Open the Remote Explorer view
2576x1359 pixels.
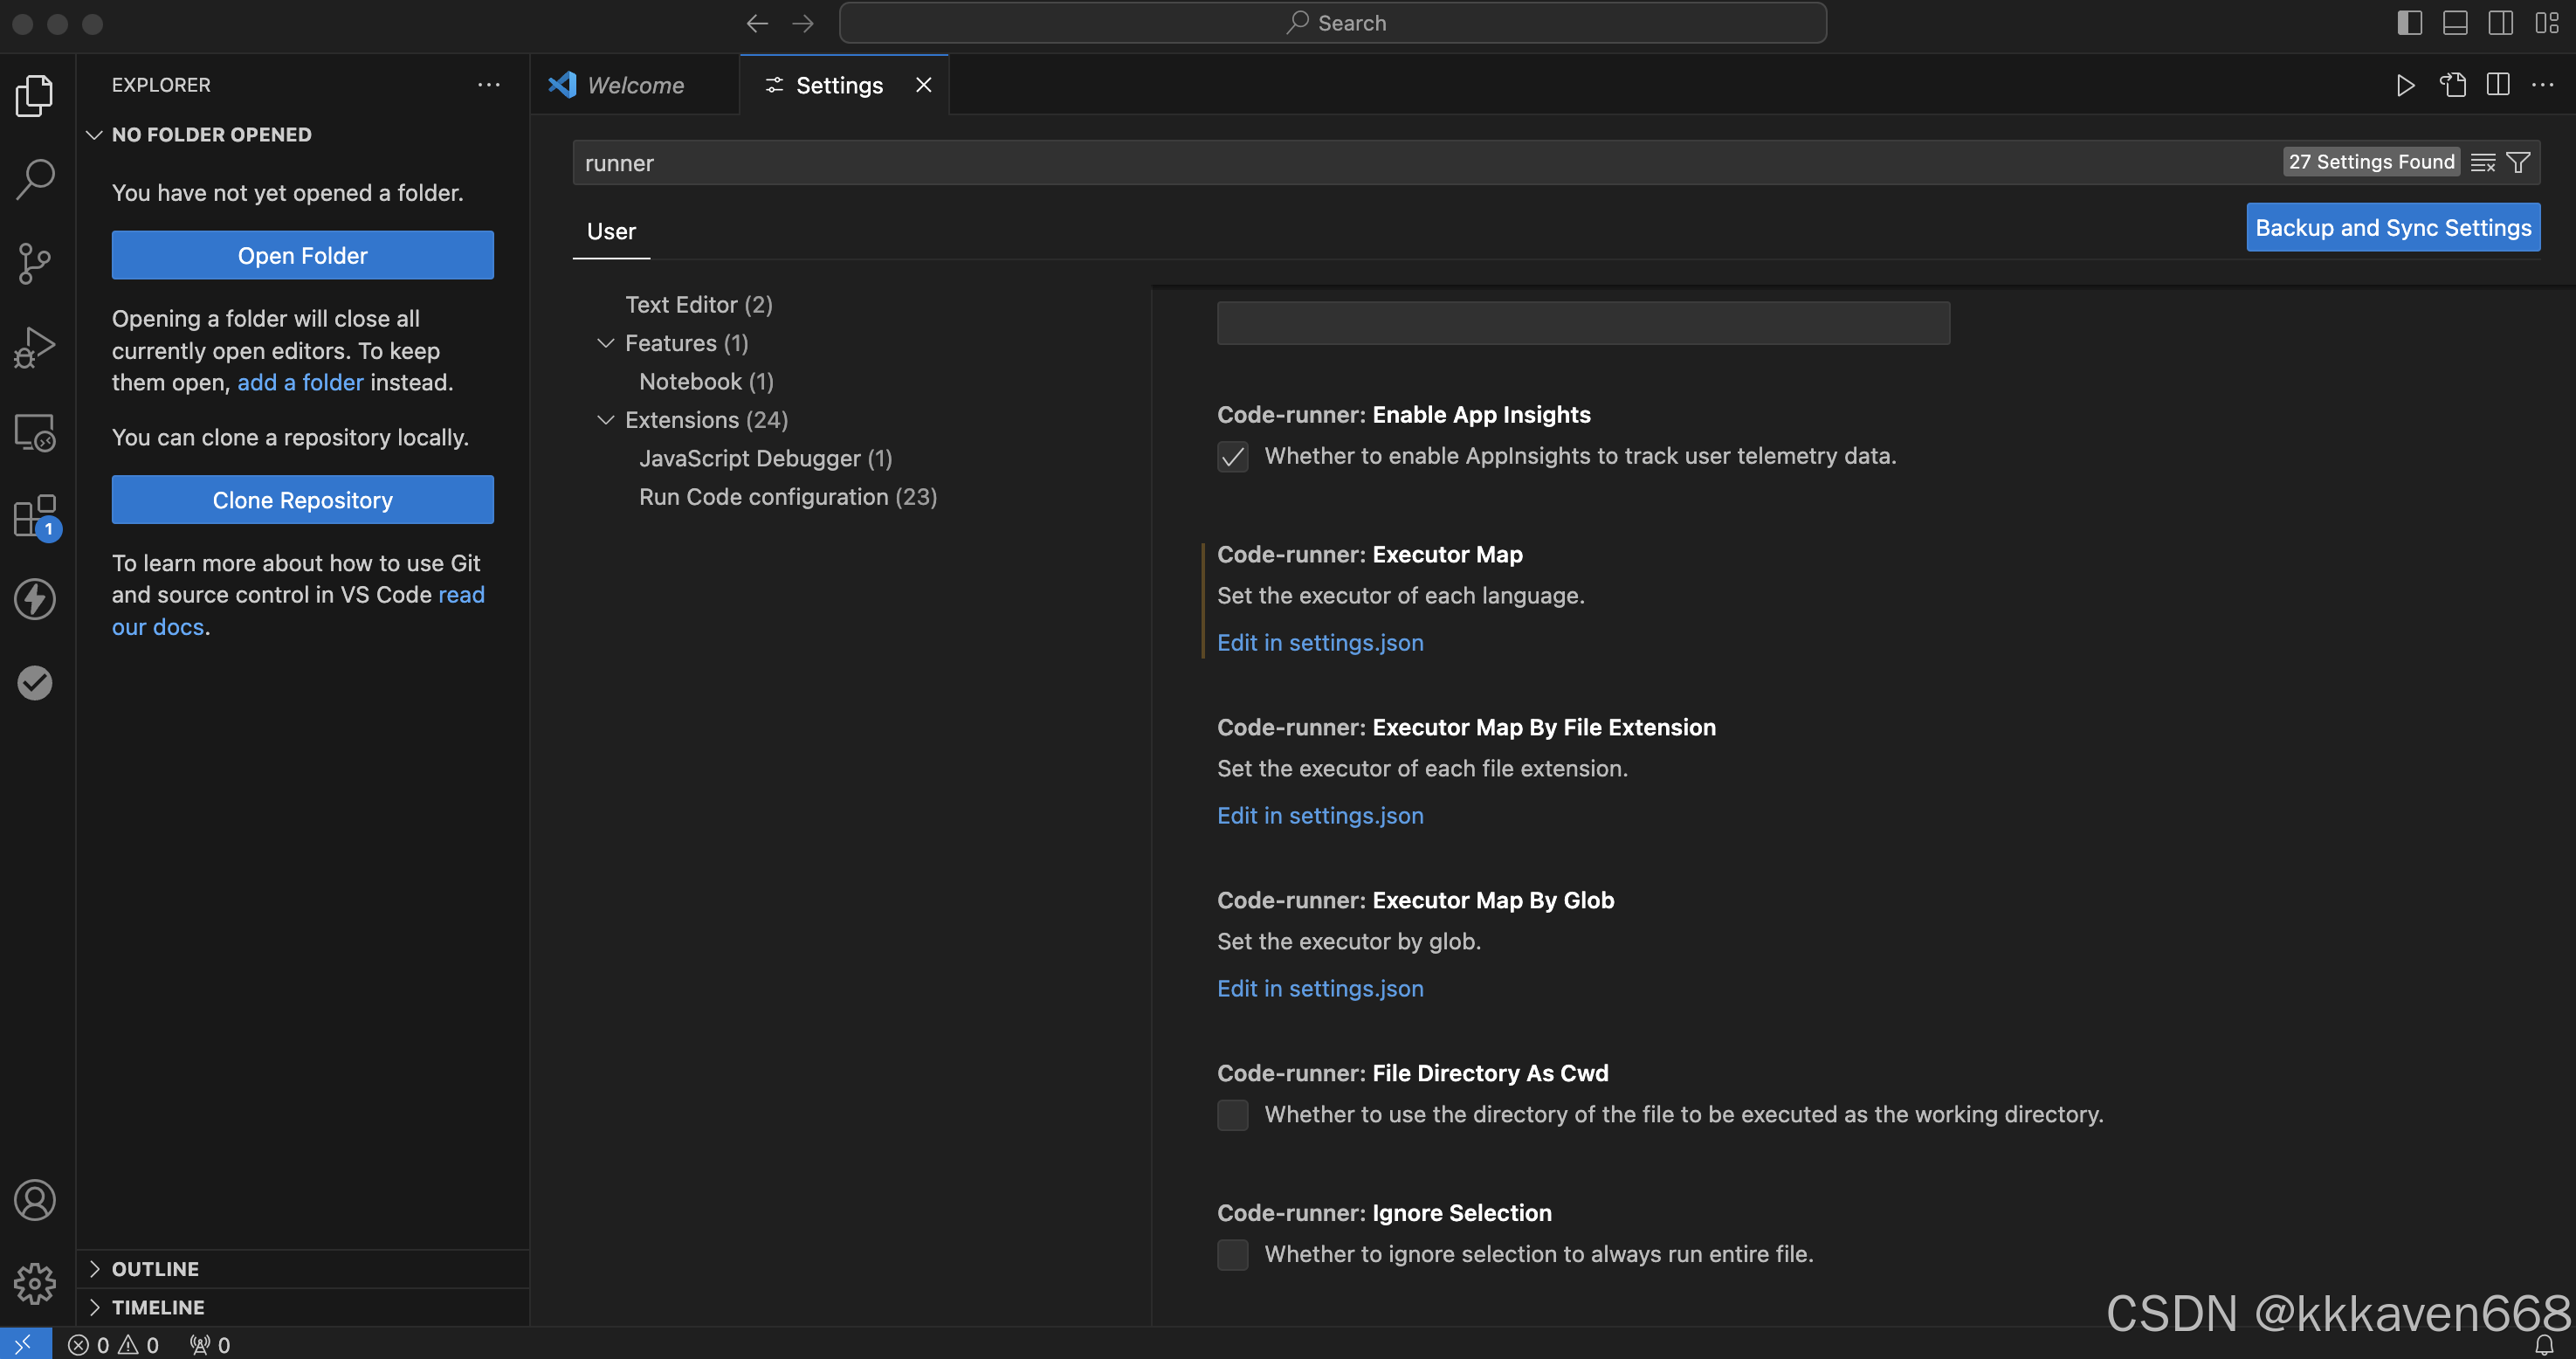point(35,432)
